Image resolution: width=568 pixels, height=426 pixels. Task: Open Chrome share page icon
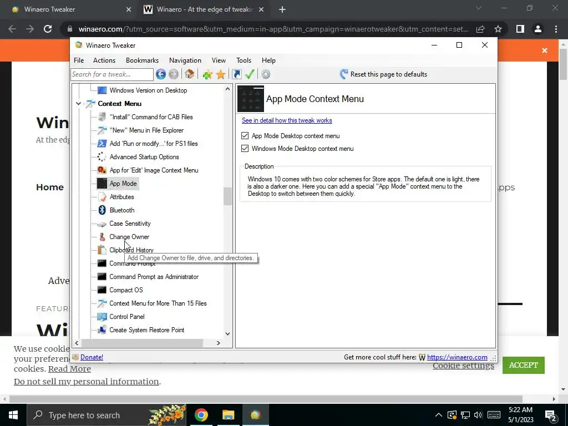pos(480,29)
